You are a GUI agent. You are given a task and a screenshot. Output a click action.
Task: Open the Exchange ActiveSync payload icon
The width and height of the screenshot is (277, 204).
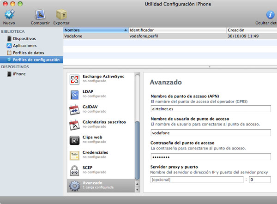point(74,79)
